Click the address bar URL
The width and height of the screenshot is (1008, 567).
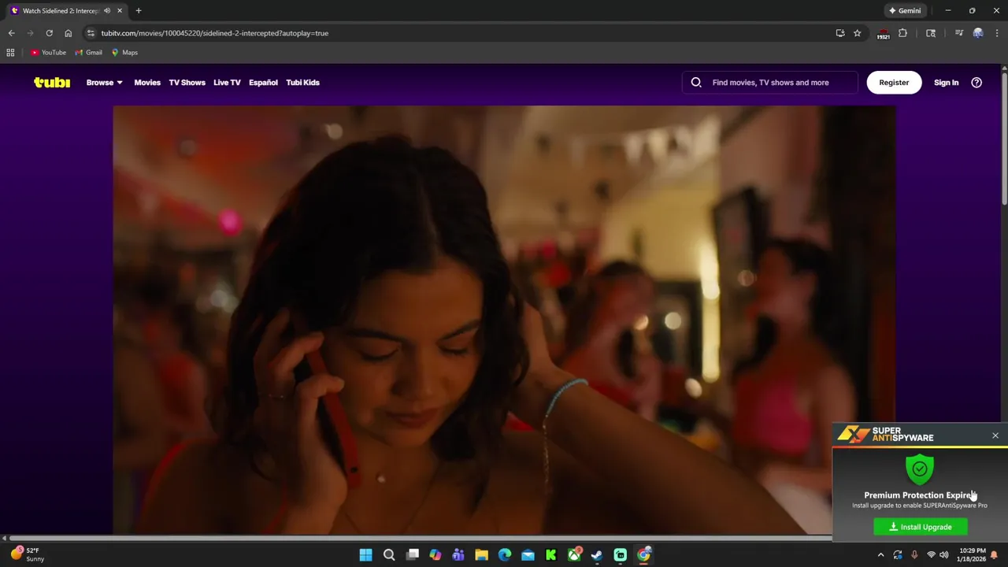coord(214,33)
